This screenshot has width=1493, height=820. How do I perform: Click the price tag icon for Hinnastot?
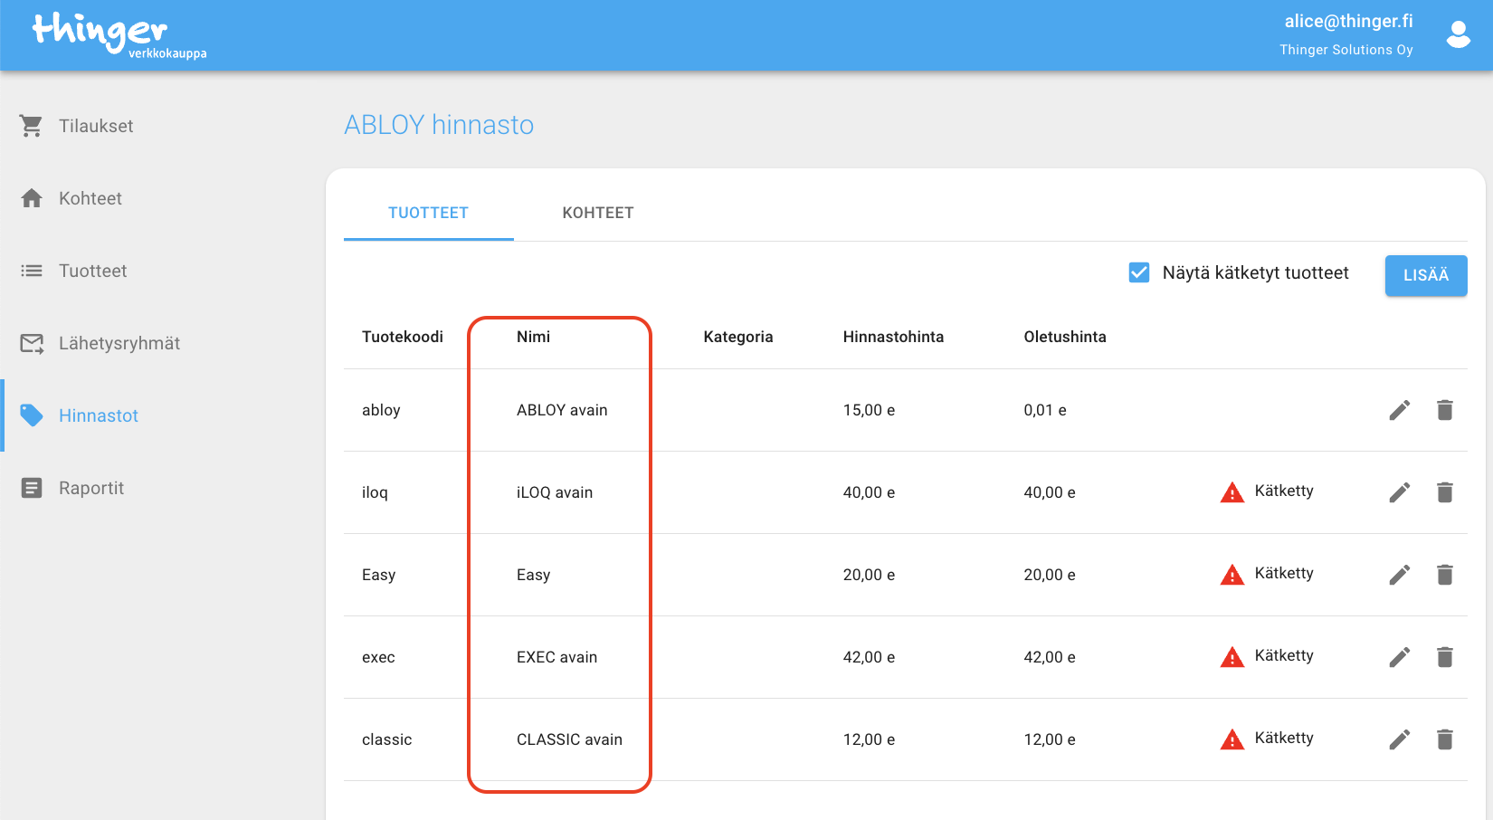(32, 415)
